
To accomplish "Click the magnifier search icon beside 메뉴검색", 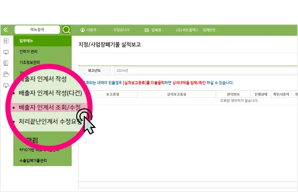I will 66,30.
